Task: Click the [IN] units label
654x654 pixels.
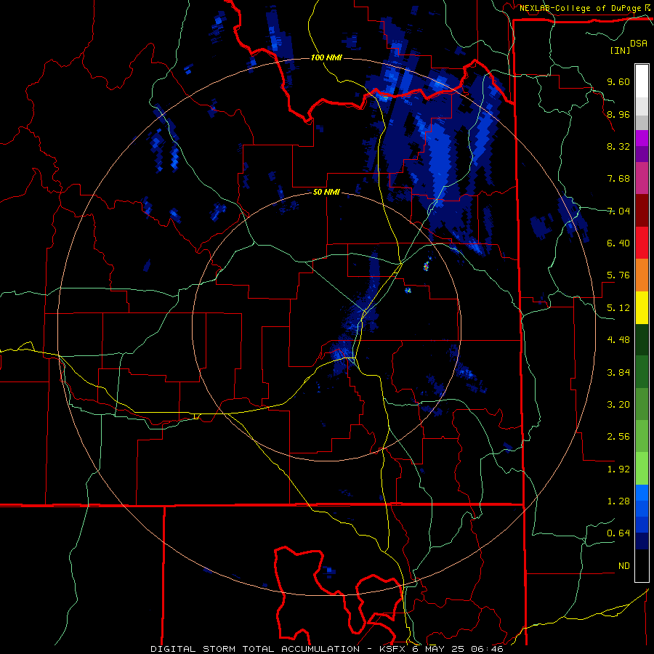Action: (620, 50)
